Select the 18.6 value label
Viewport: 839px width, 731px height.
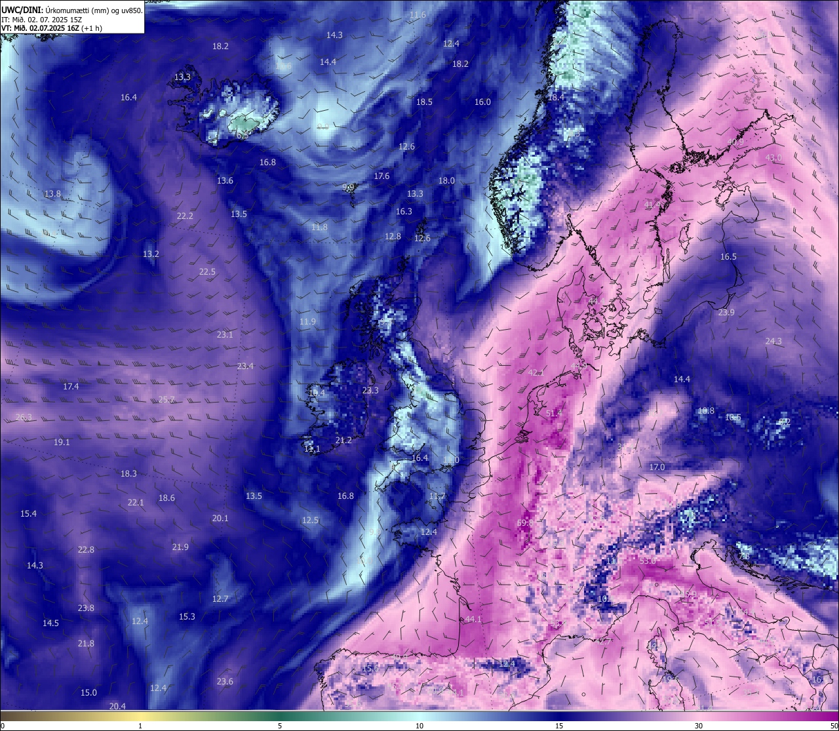pyautogui.click(x=166, y=498)
